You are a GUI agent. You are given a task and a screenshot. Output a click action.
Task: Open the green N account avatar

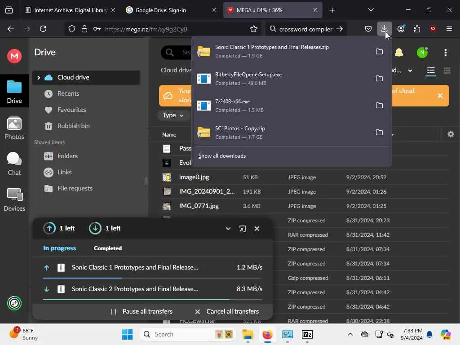tap(422, 53)
